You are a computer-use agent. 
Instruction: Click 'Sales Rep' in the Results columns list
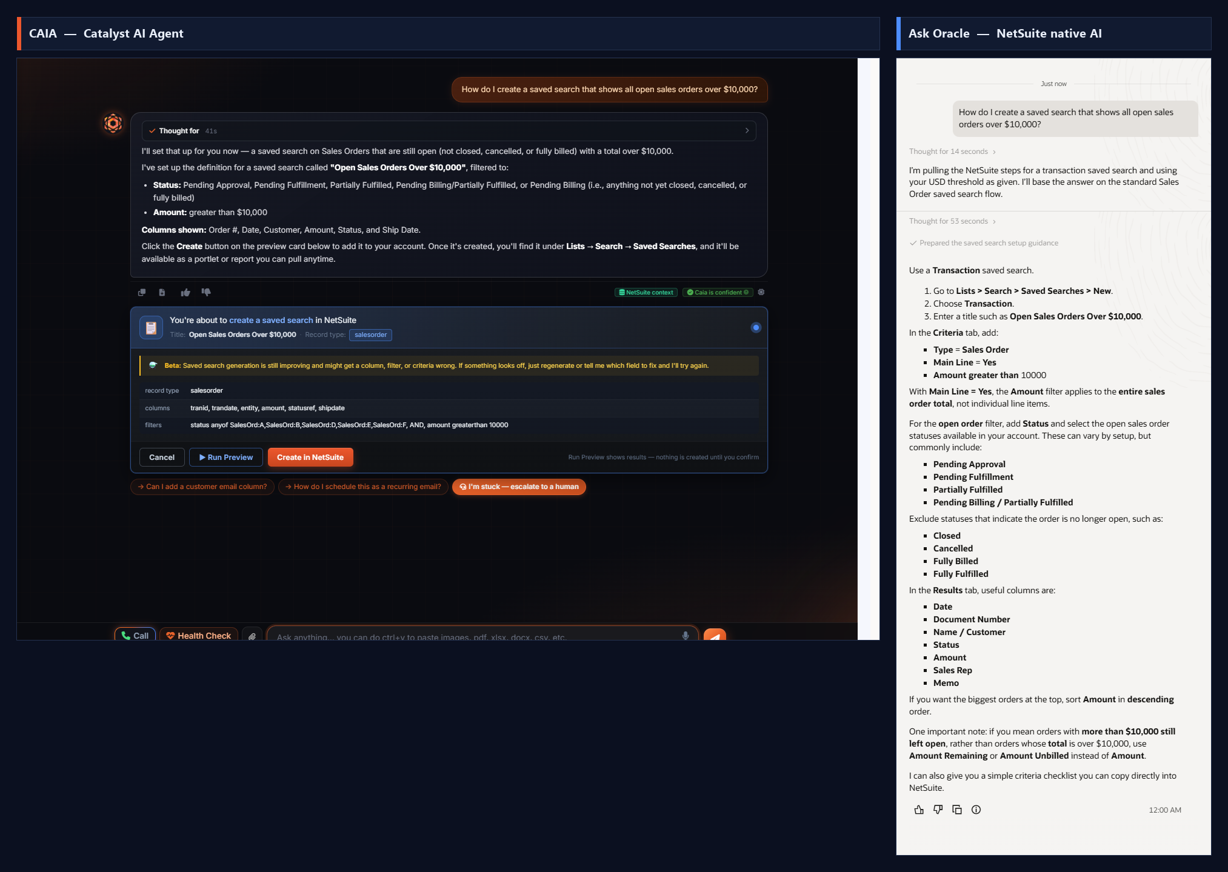(952, 670)
